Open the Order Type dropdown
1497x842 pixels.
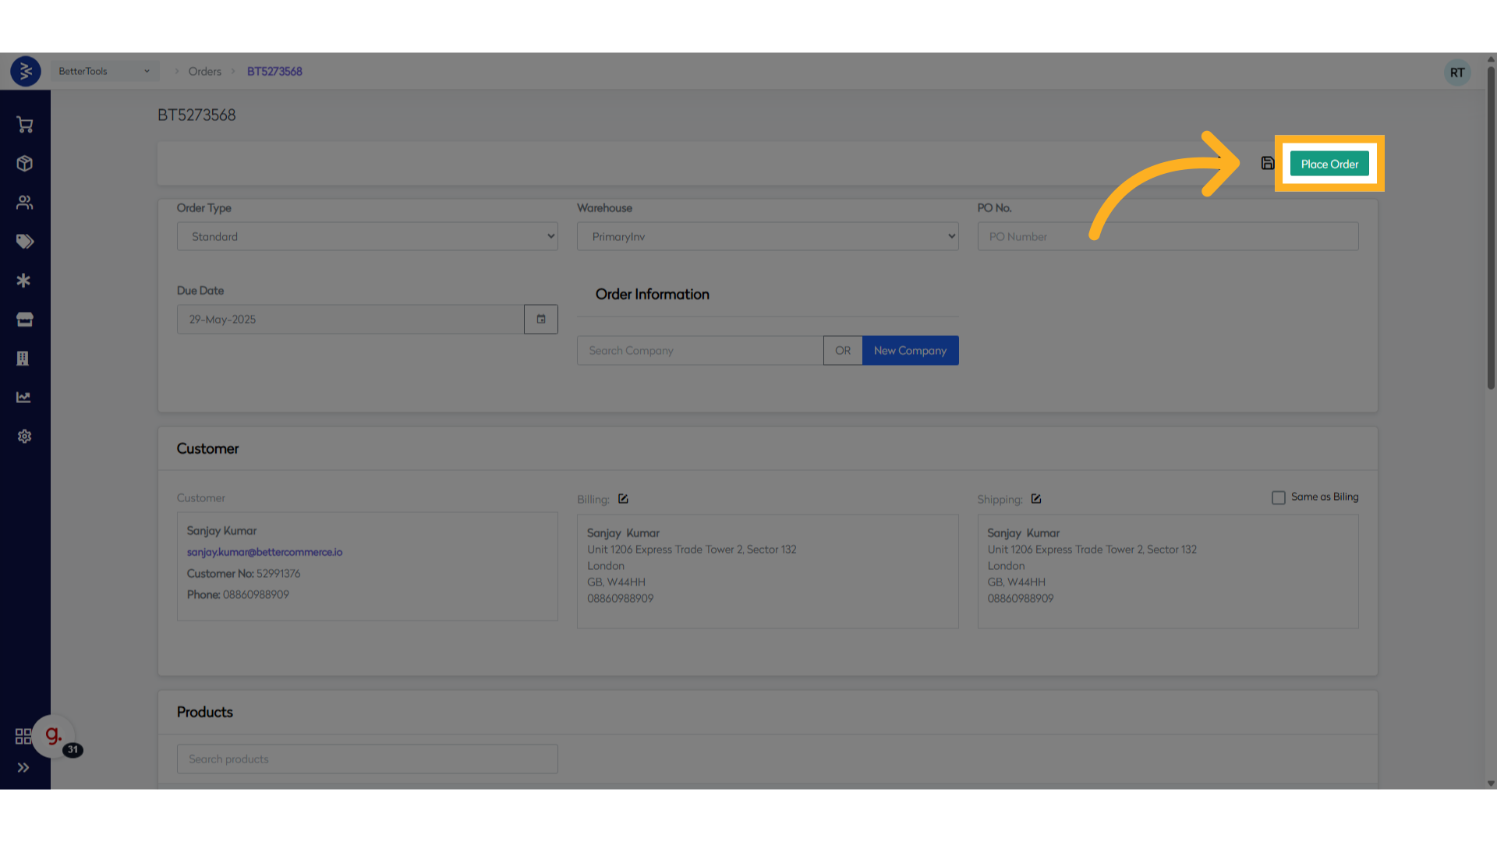pos(367,236)
